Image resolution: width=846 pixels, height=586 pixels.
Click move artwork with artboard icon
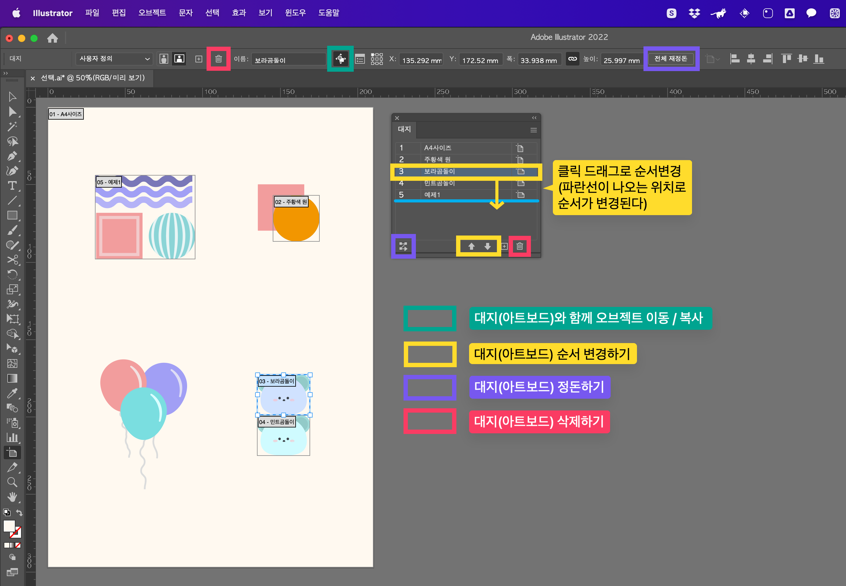point(340,59)
